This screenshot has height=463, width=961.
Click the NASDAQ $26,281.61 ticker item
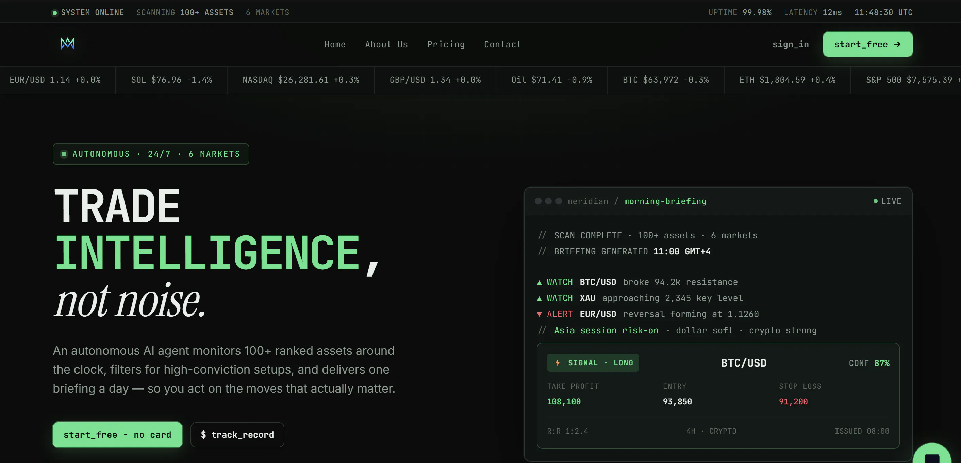tap(301, 80)
